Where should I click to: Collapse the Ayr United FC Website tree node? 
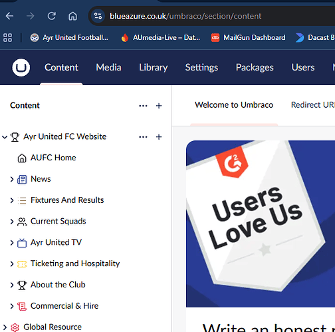pyautogui.click(x=5, y=137)
